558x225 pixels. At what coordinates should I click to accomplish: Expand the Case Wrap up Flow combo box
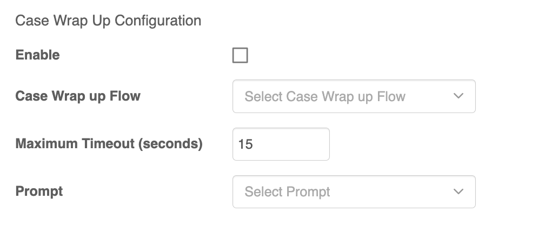coord(354,96)
